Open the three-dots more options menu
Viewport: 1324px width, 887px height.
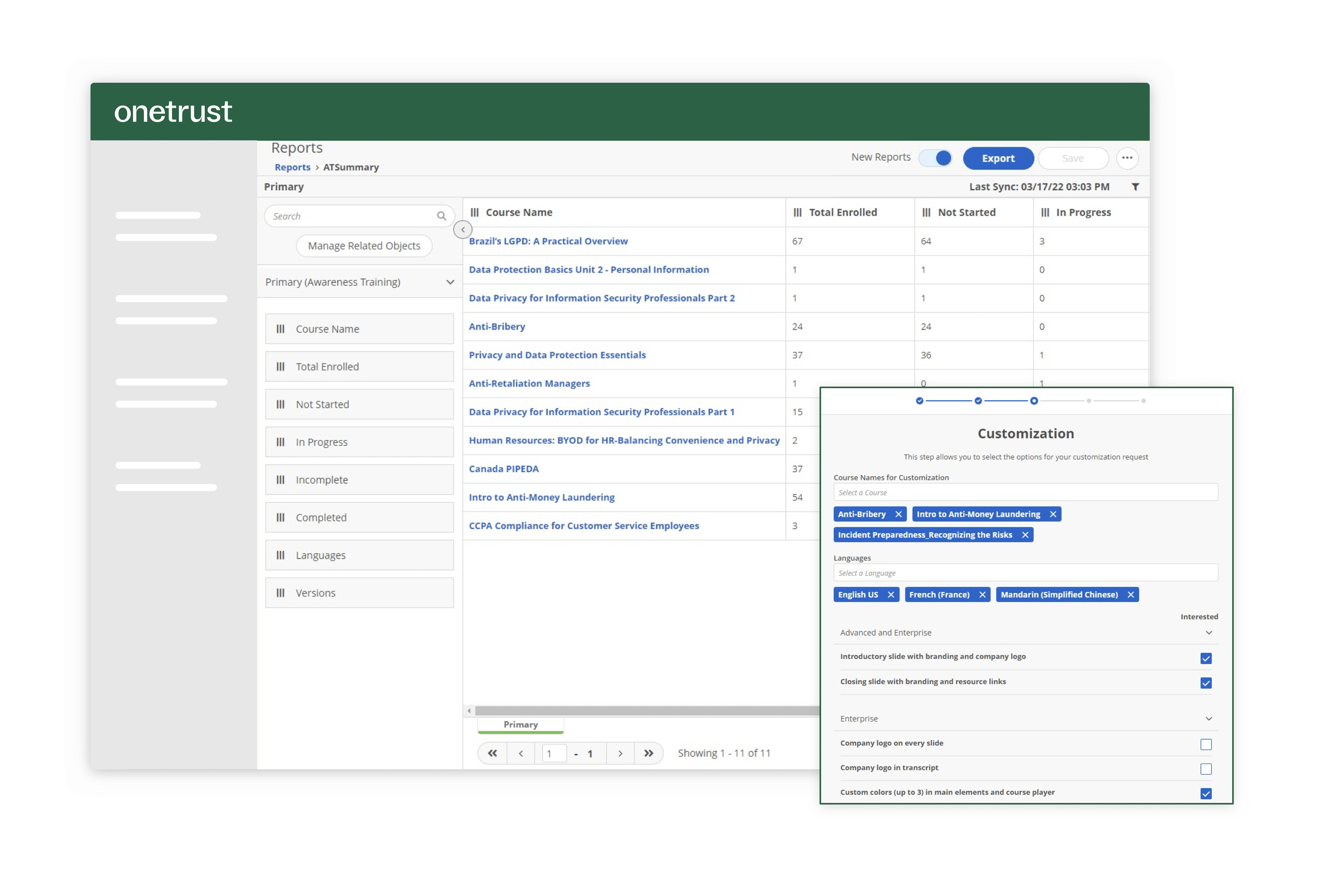pos(1127,158)
